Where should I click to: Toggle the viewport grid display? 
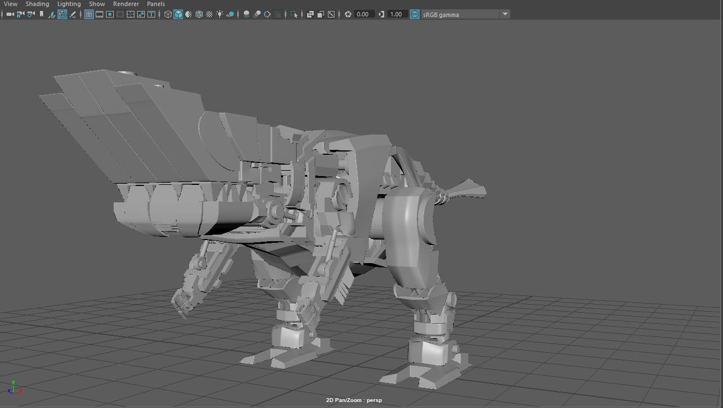click(89, 14)
